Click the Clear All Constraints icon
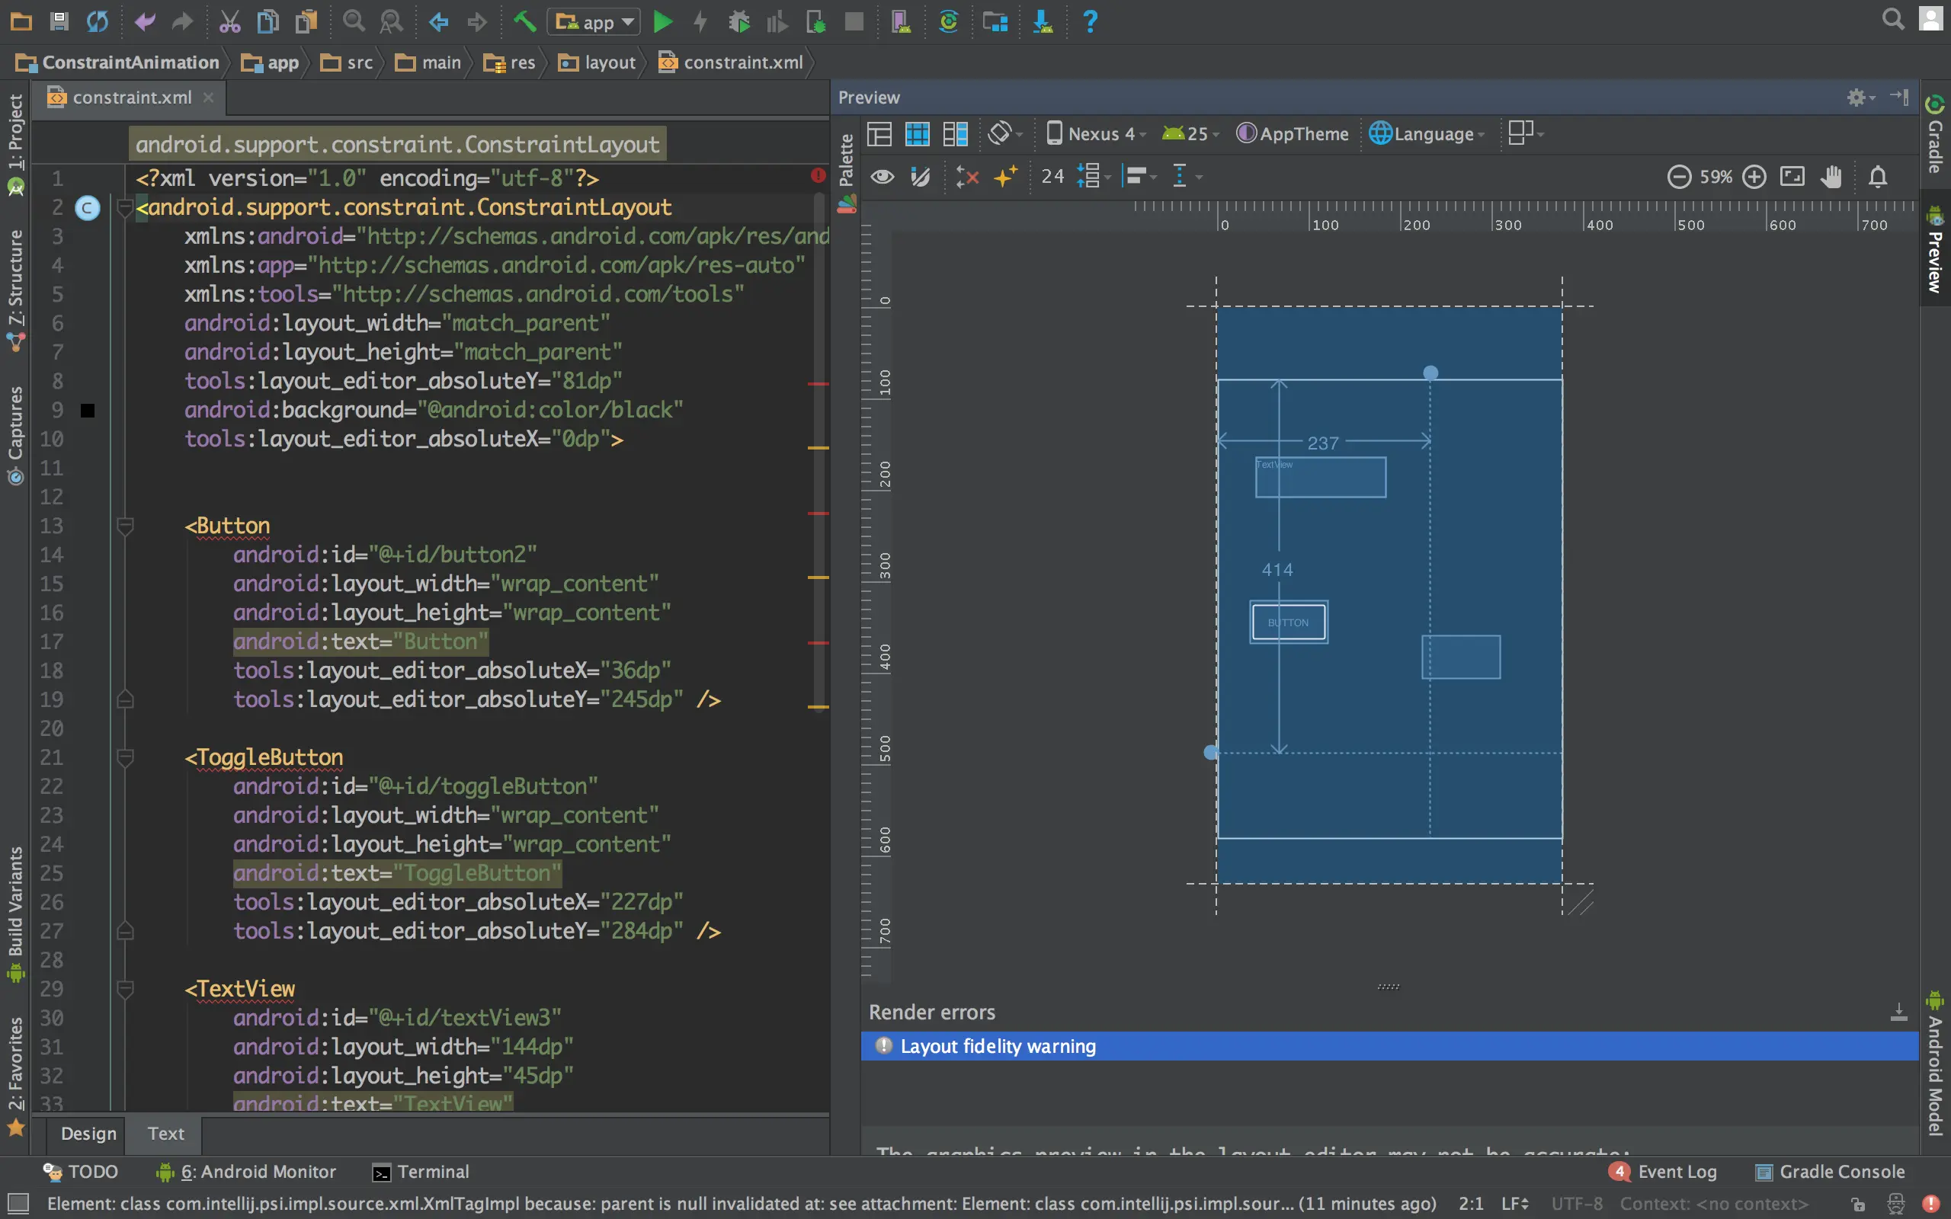 [x=966, y=177]
